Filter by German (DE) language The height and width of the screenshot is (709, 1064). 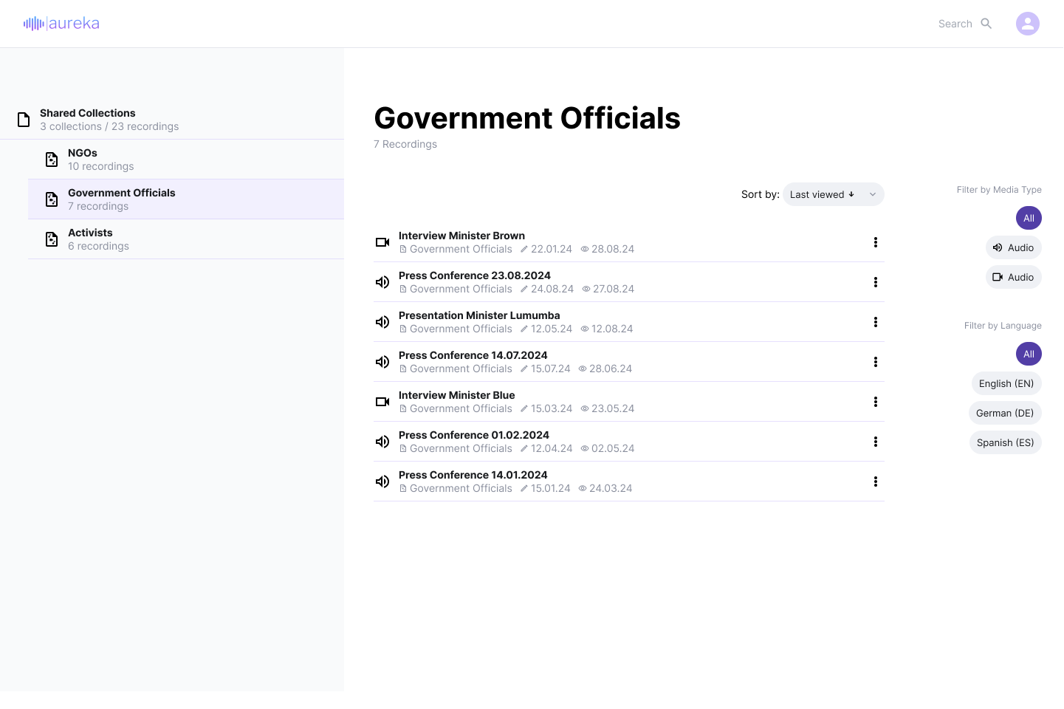(x=1004, y=413)
